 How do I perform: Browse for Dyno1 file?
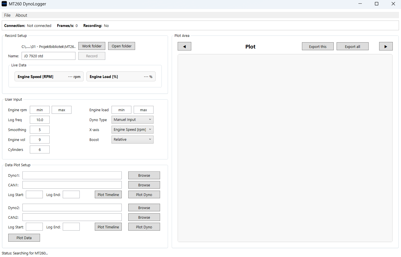pyautogui.click(x=144, y=175)
